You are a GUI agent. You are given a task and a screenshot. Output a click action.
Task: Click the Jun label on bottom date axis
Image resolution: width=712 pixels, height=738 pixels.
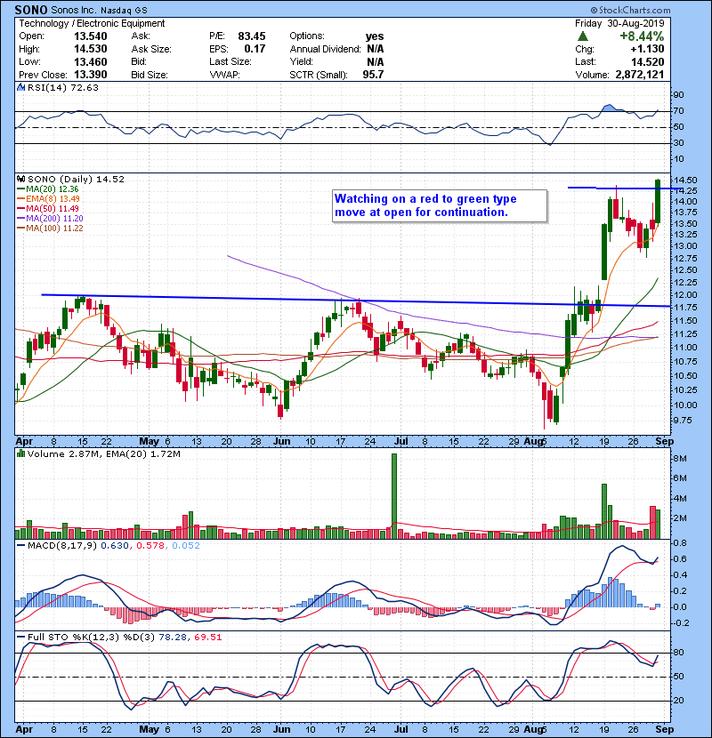pyautogui.click(x=282, y=729)
